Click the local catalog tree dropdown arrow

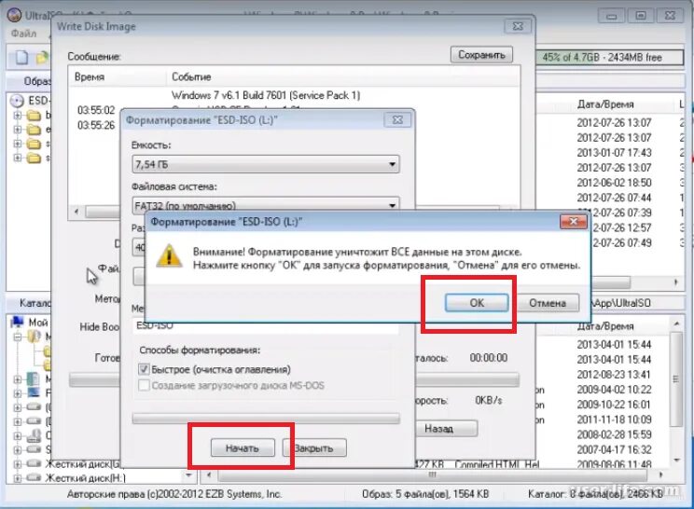pyautogui.click(x=188, y=475)
